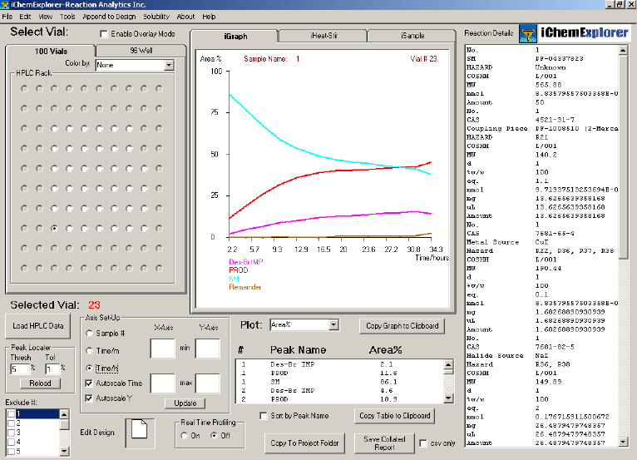Select the Sample # axis radio button

pyautogui.click(x=90, y=334)
